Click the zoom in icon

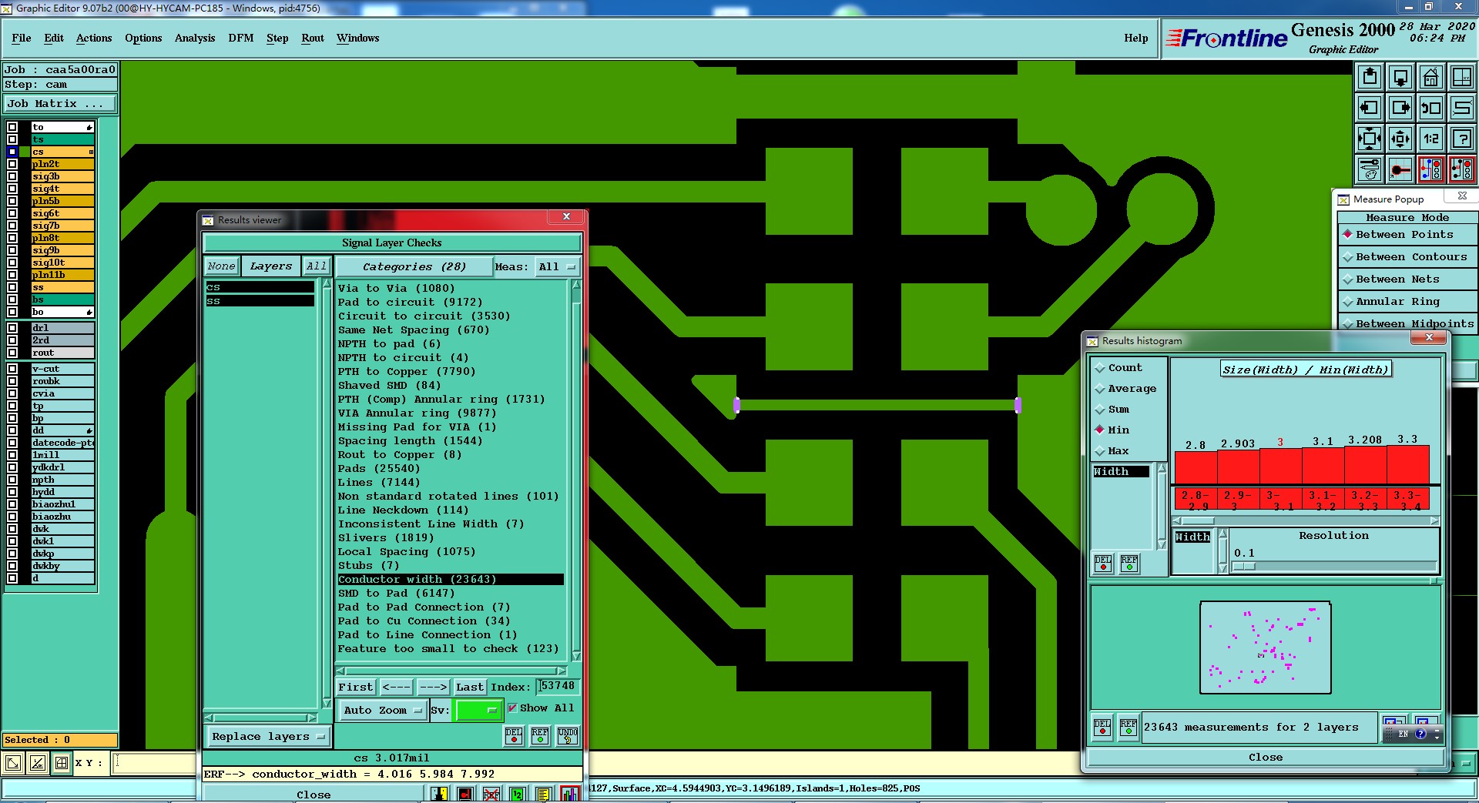[1370, 139]
